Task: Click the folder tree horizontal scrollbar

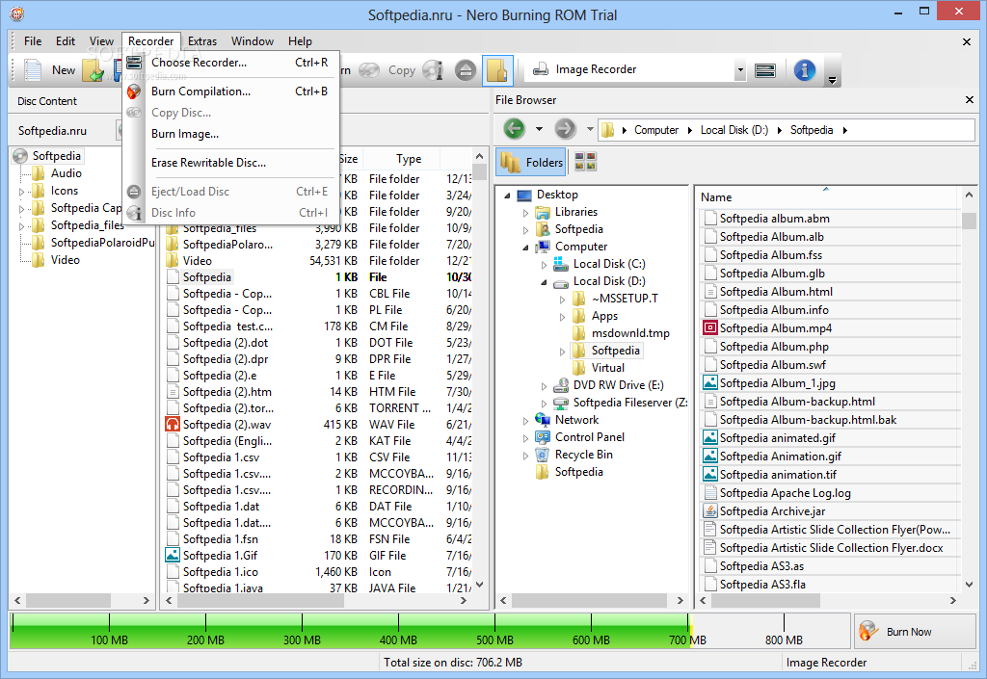Action: point(591,600)
